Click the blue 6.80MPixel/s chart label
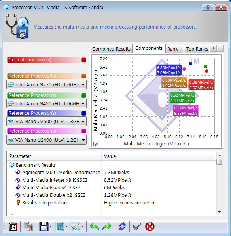This screenshot has width=231, height=236. point(169,70)
